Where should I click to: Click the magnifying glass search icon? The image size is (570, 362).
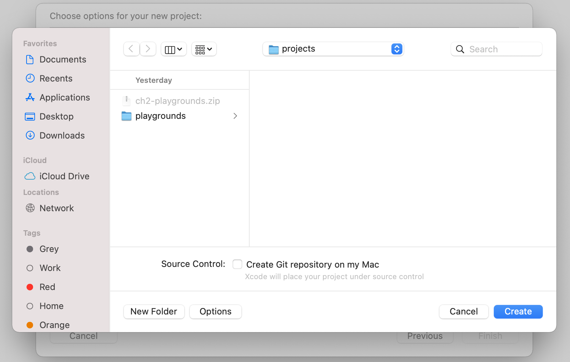[x=460, y=49]
